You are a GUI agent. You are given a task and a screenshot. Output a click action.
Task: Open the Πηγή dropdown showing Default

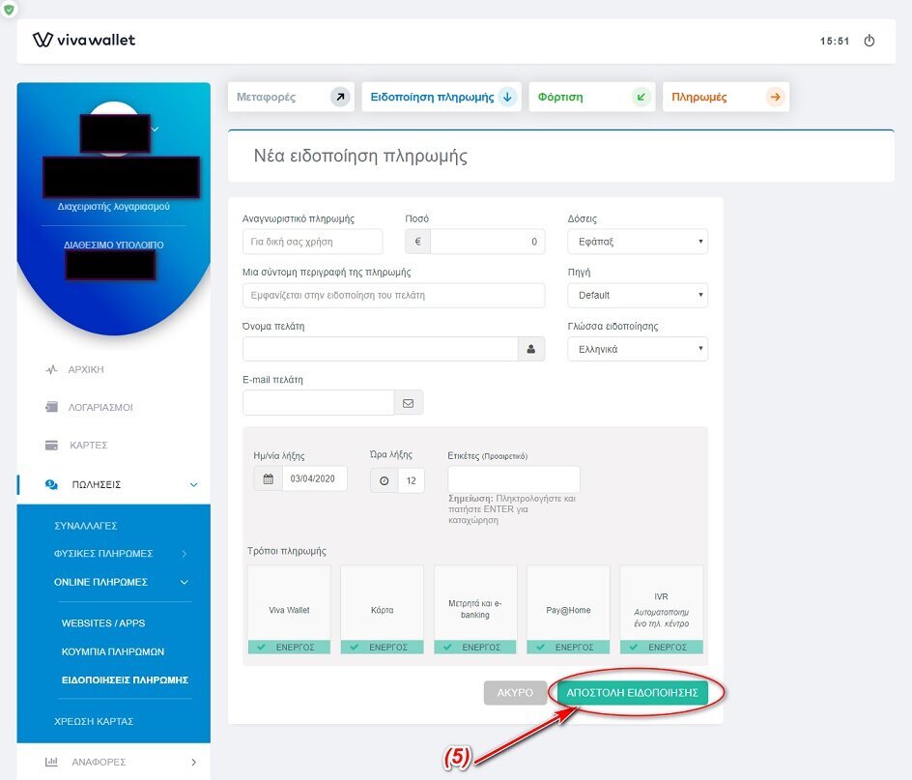tap(637, 295)
